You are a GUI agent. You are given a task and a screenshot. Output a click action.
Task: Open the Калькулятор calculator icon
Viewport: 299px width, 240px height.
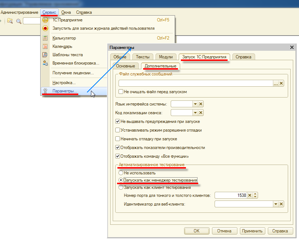45,38
